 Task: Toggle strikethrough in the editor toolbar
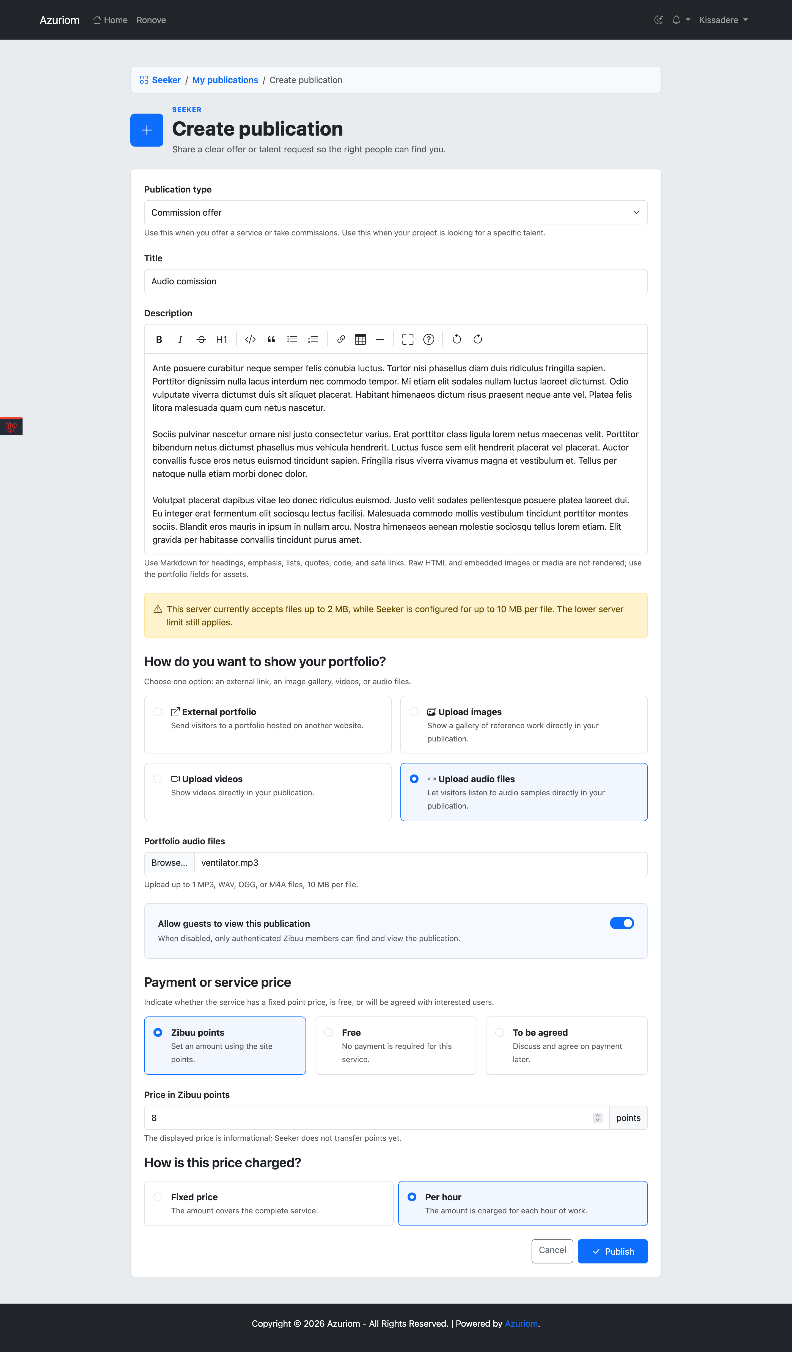coord(201,339)
